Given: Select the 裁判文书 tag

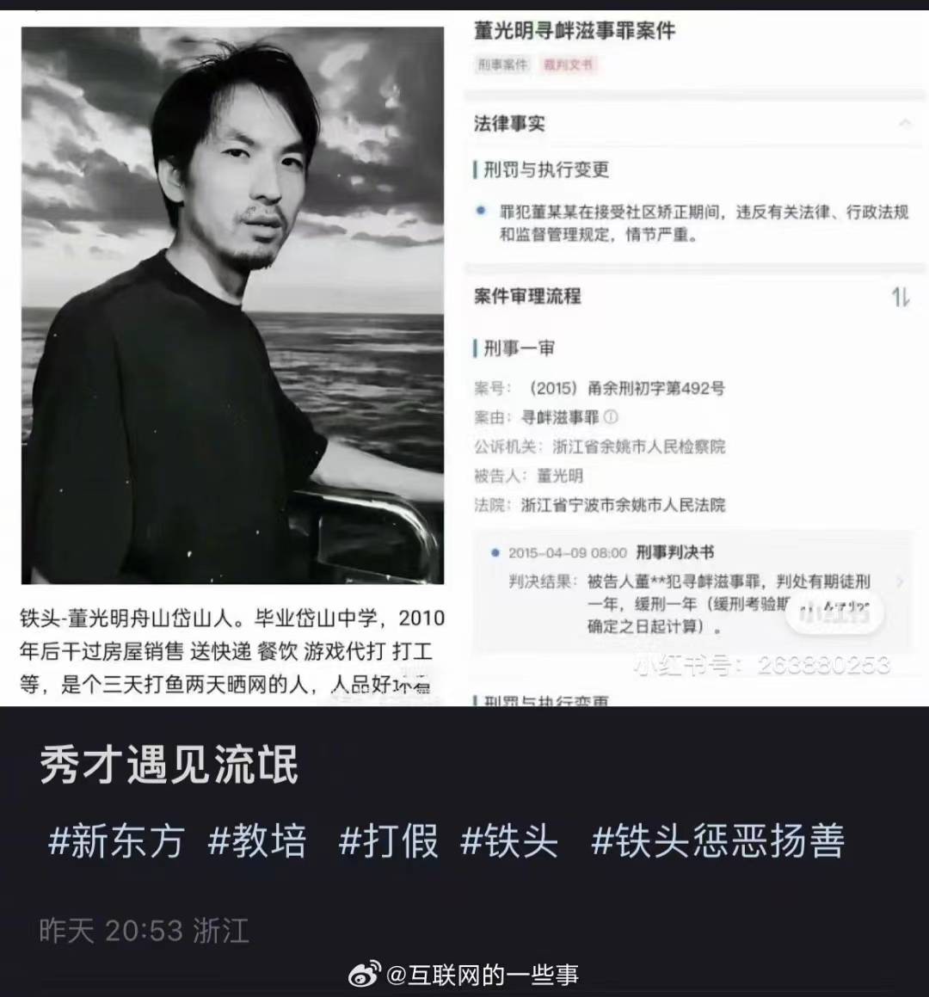Looking at the screenshot, I should point(569,65).
